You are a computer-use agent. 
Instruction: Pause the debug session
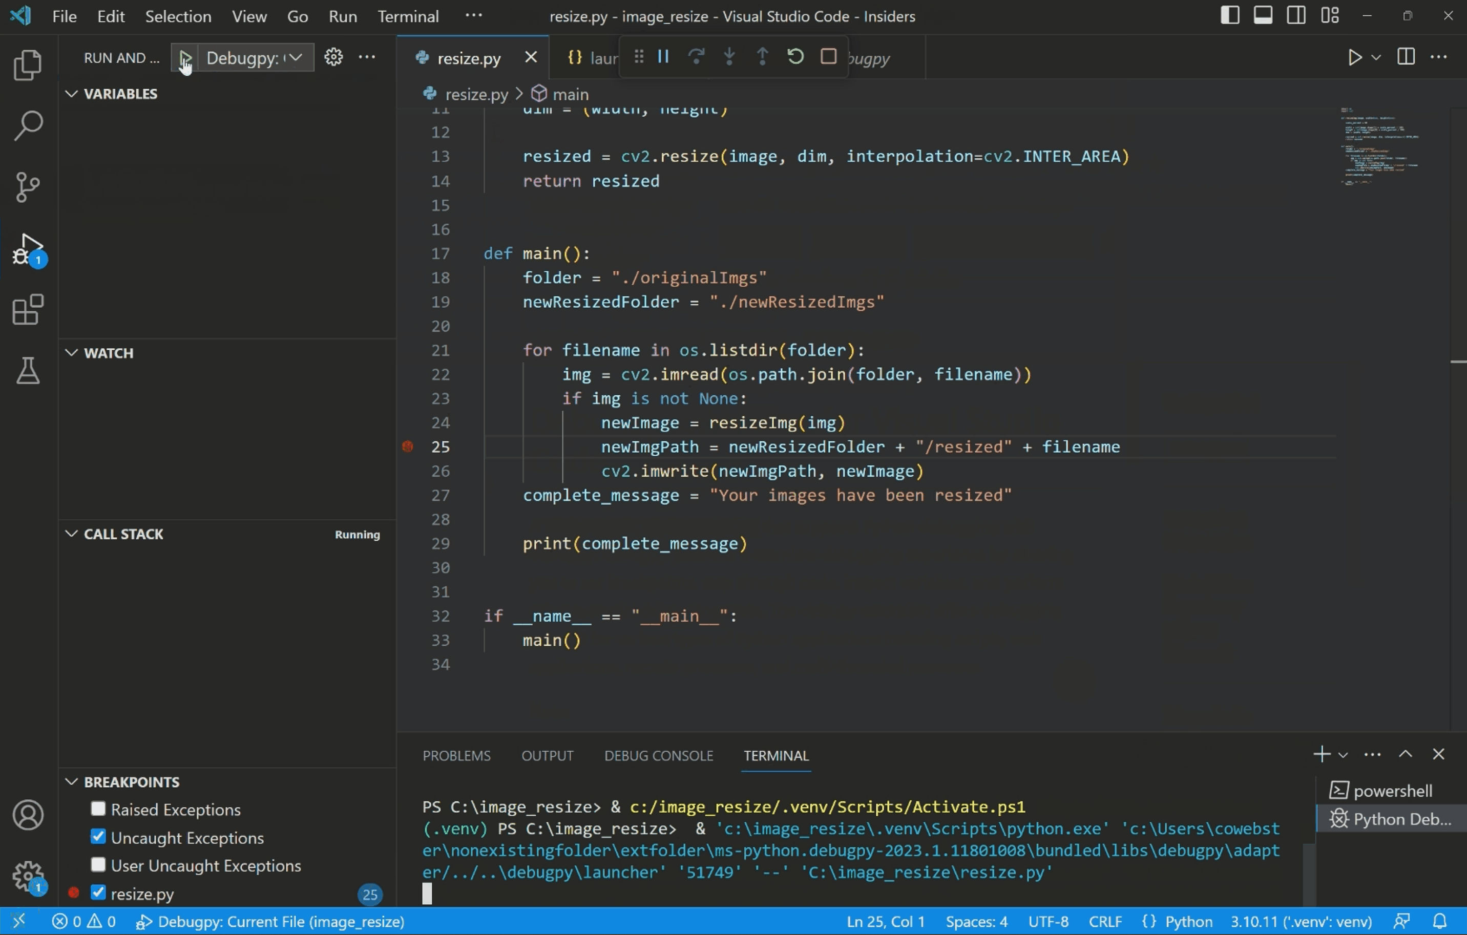[663, 57]
